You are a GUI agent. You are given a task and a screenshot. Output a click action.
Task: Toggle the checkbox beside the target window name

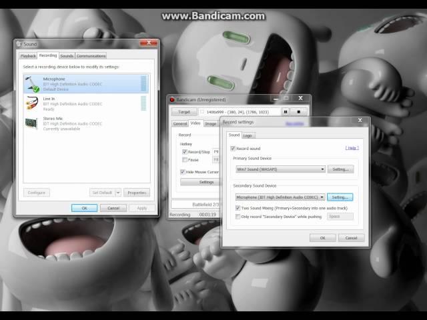[x=202, y=111]
